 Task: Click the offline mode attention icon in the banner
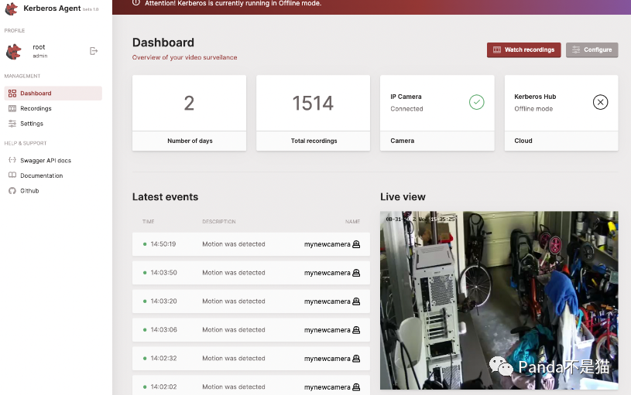pos(136,3)
